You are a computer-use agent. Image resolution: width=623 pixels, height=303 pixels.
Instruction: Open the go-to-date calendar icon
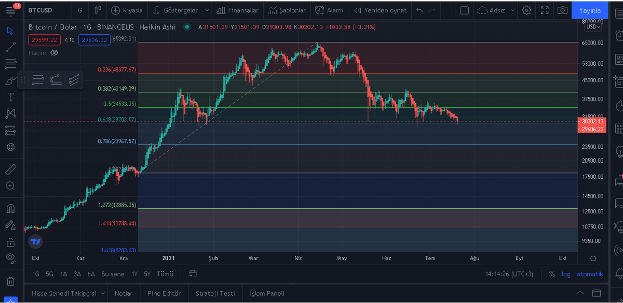(193, 273)
